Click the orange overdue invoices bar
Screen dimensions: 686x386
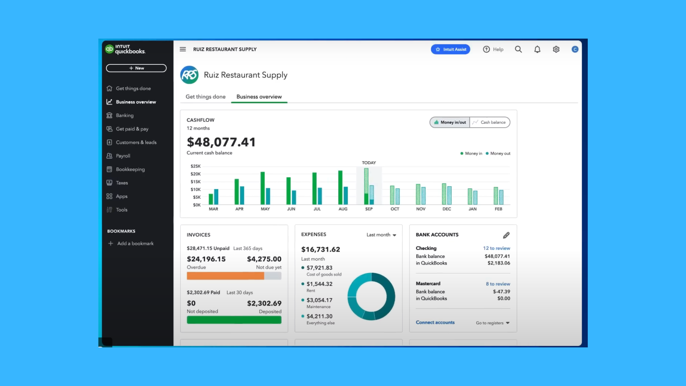(225, 276)
